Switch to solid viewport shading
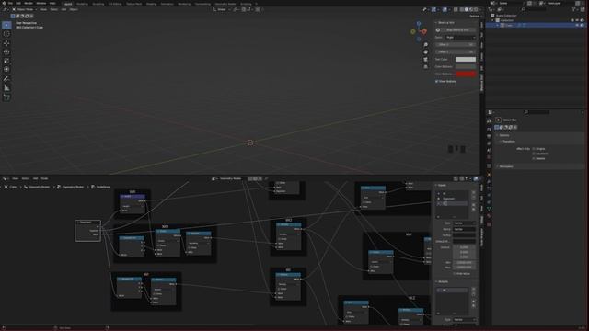Viewport: 589px width, 331px height. pos(467,9)
